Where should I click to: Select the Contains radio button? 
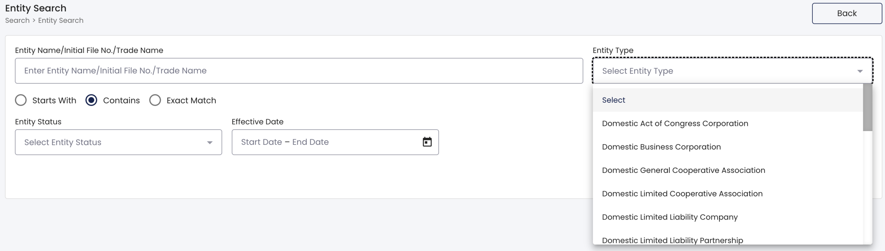coord(91,100)
